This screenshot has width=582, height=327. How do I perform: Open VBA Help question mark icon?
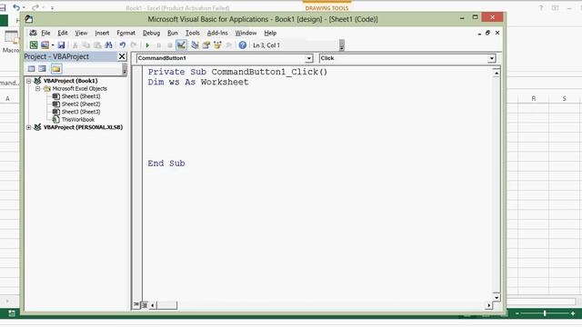243,45
